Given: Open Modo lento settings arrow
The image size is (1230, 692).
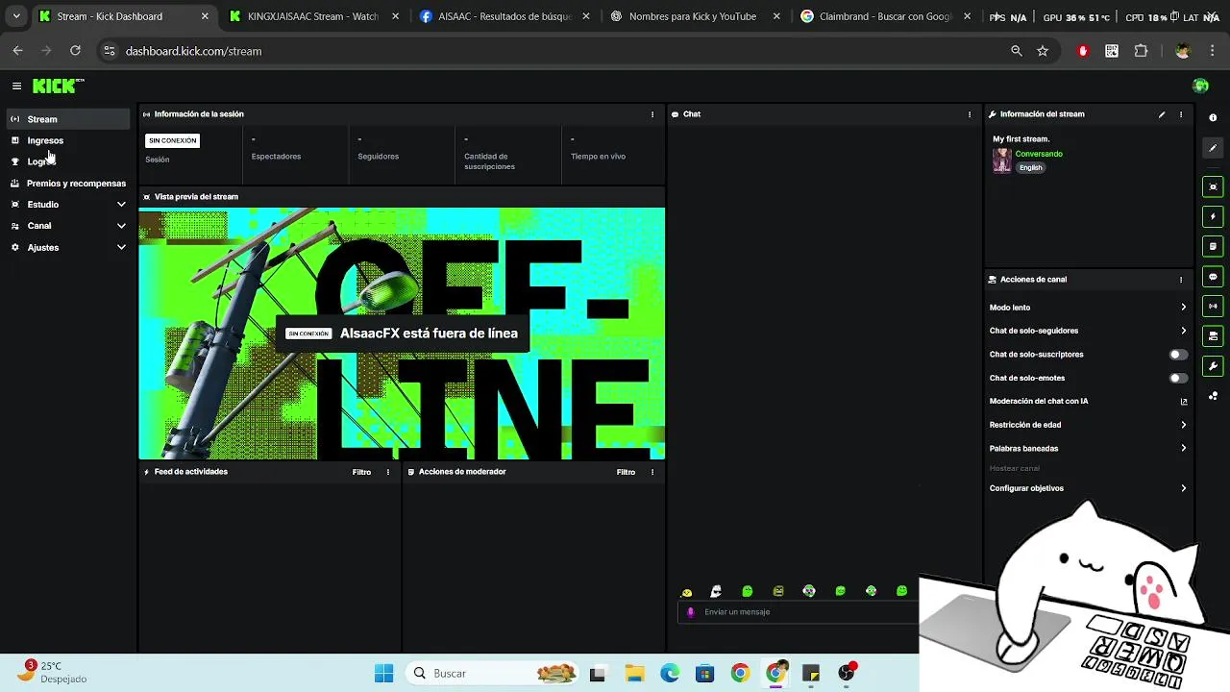Looking at the screenshot, I should [1183, 308].
